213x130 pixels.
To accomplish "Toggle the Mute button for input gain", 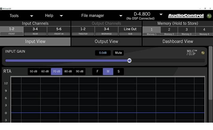I will pos(118,53).
